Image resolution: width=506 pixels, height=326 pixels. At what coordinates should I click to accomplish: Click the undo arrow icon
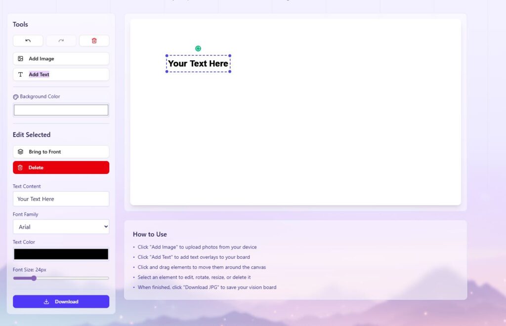[x=28, y=41]
